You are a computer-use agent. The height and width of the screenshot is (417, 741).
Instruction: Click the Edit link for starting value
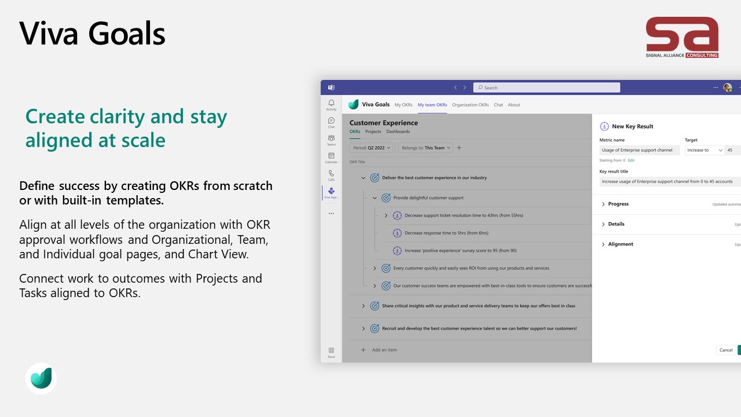pos(632,160)
